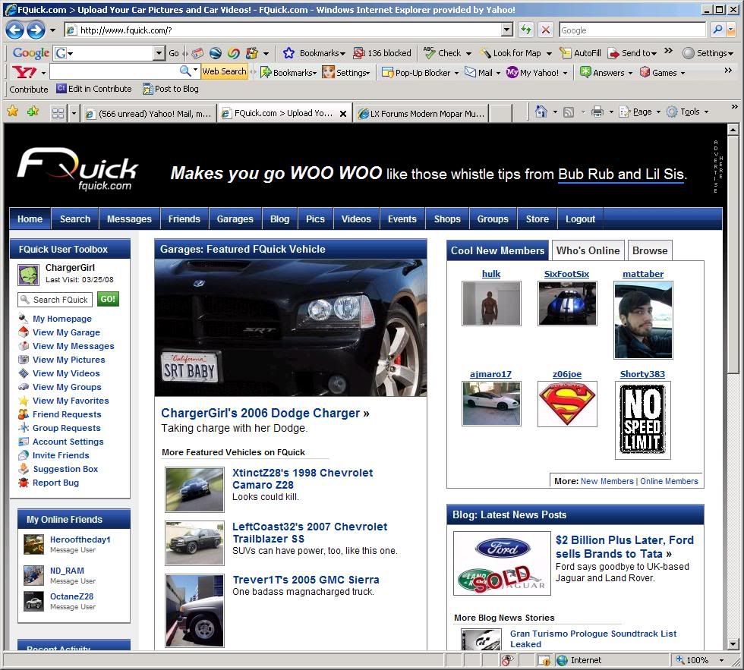This screenshot has width=744, height=670.
Task: Click the Yahoo Y! toolbar logo
Action: point(24,72)
